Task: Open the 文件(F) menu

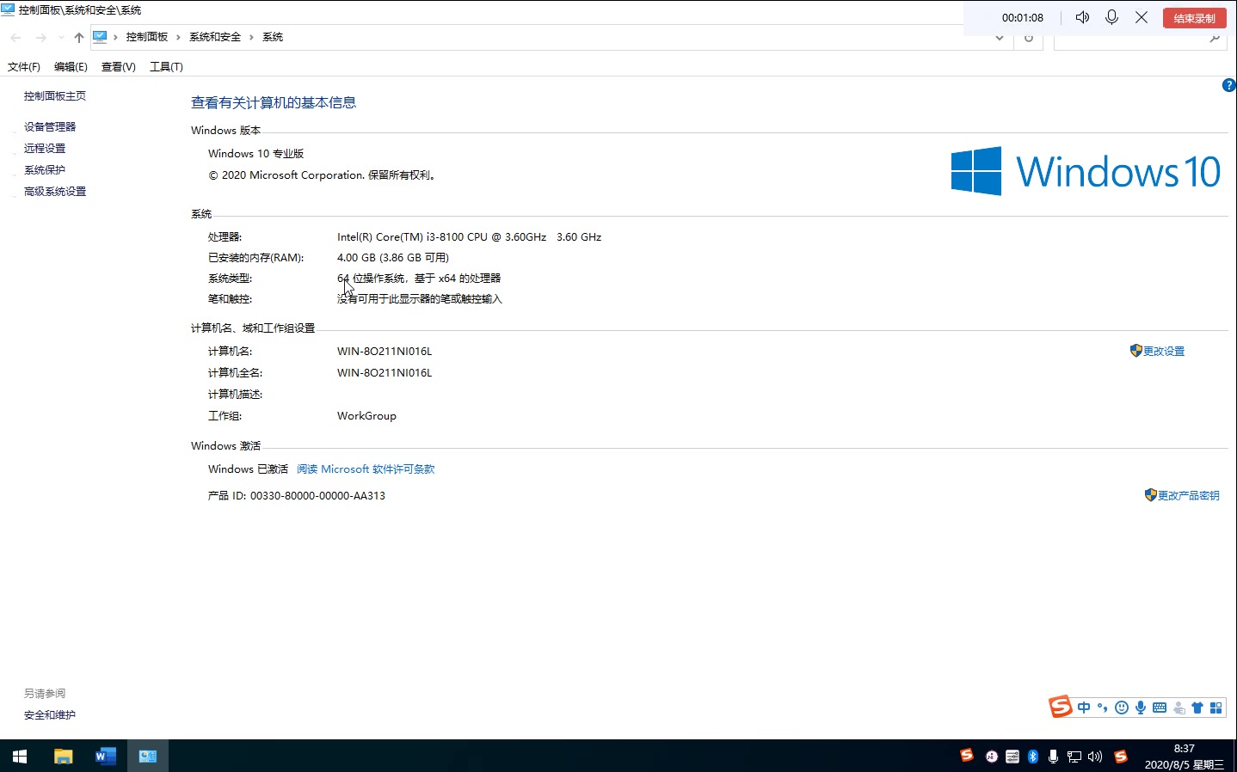Action: coord(23,66)
